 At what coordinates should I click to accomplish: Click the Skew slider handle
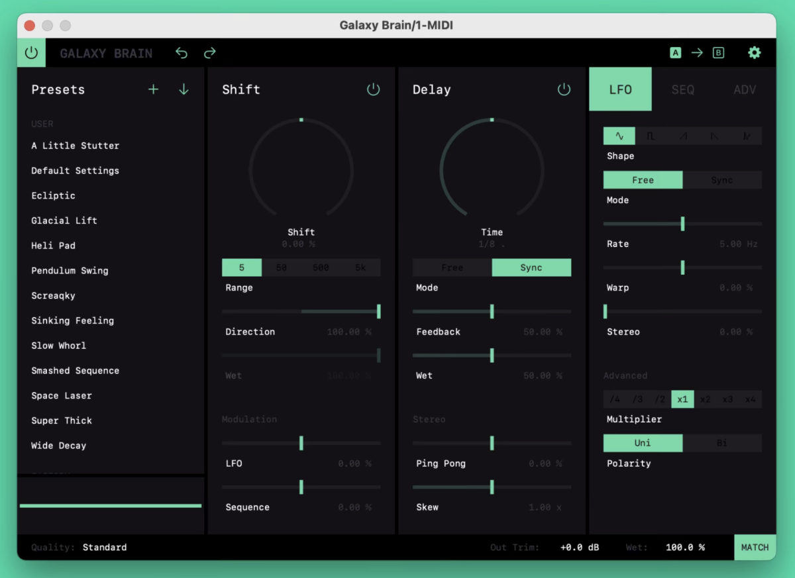click(492, 487)
